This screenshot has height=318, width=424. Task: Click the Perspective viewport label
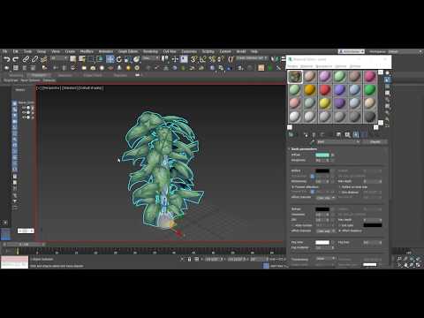tap(51, 88)
